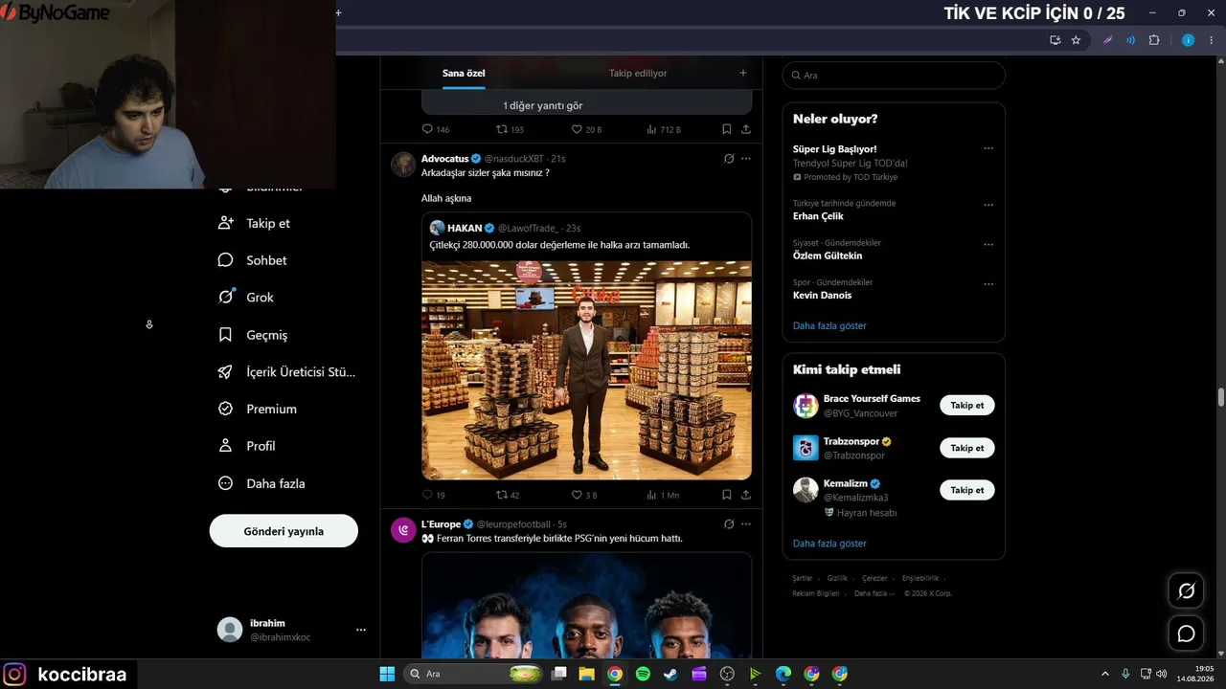Viewport: 1226px width, 689px height.
Task: Open Geçmiş in the sidebar
Action: [253, 335]
